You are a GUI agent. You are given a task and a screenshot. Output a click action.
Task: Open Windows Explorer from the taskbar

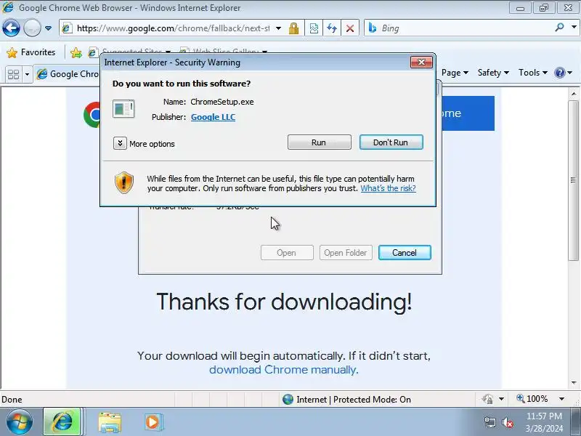[x=110, y=422]
